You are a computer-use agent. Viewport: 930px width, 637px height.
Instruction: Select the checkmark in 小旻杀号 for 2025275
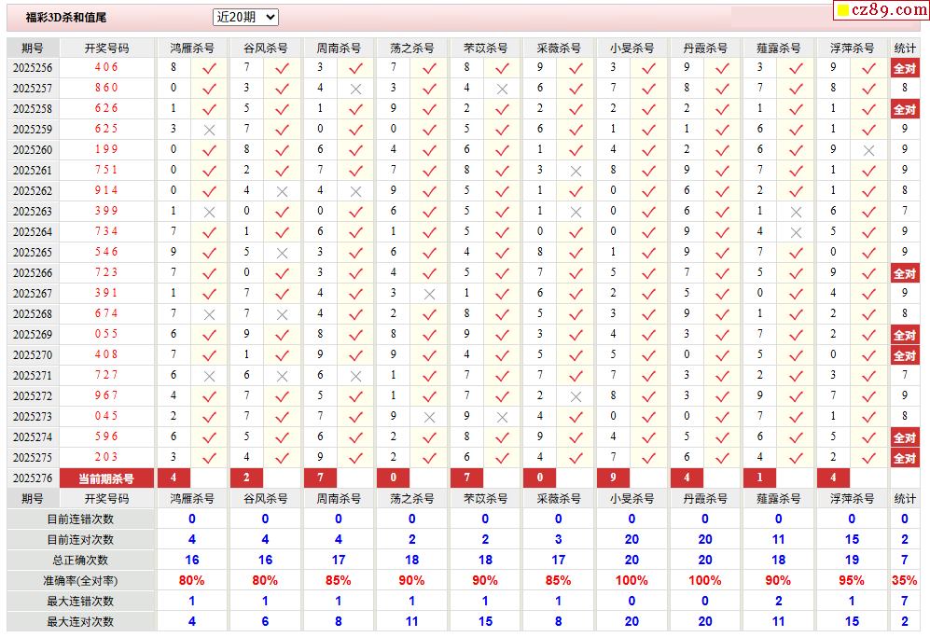coord(649,458)
